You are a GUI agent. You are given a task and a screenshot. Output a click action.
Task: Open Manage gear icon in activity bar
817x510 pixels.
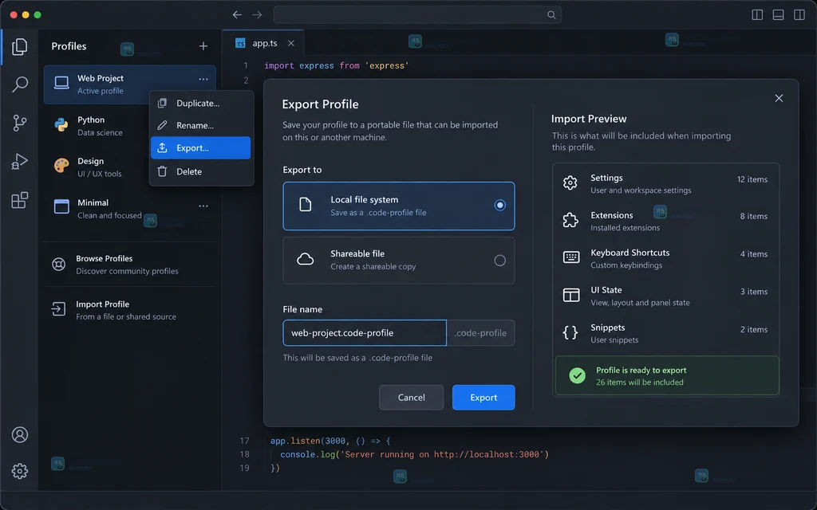(x=20, y=471)
